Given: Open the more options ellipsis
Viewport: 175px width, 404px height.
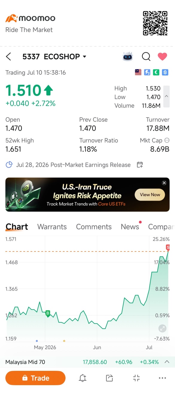Looking at the screenshot, I should (162, 378).
